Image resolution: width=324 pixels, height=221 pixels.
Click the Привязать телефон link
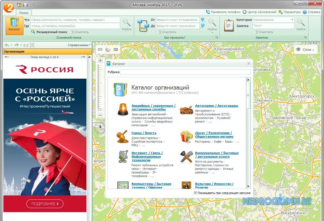coord(223,12)
